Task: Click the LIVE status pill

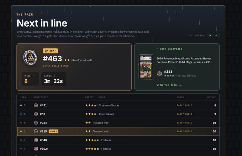Action: 214,36
